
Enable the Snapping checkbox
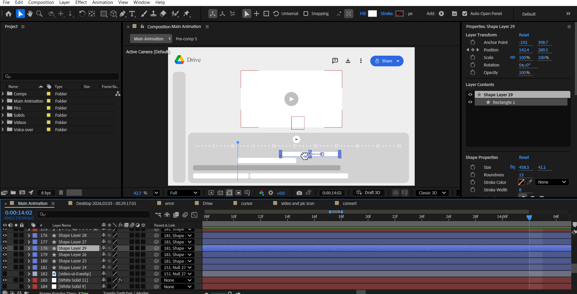click(x=306, y=14)
